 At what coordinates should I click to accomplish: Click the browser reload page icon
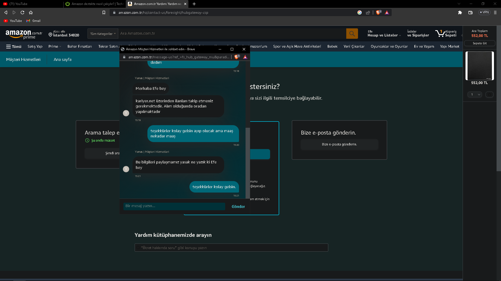(22, 12)
